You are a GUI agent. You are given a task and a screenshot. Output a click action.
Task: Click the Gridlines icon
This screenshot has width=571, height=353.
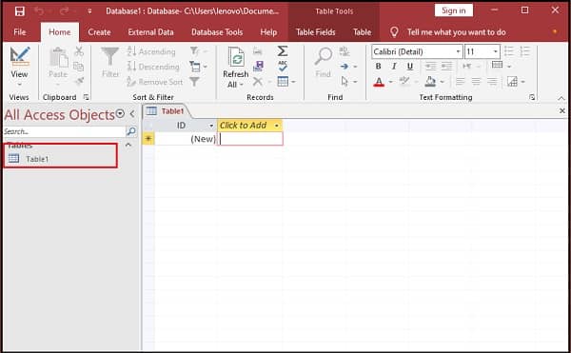(x=497, y=66)
